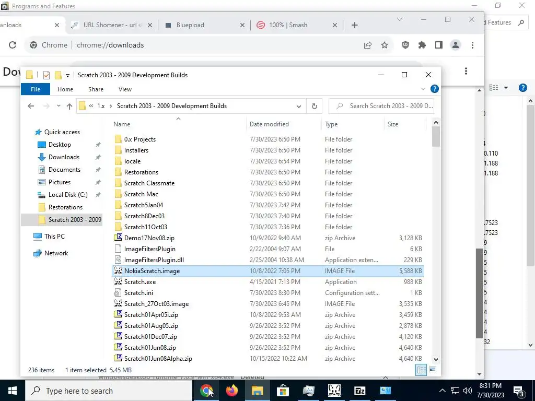Viewport: 535px width, 401px height.
Task: Open the View ribbon tab
Action: 125,89
